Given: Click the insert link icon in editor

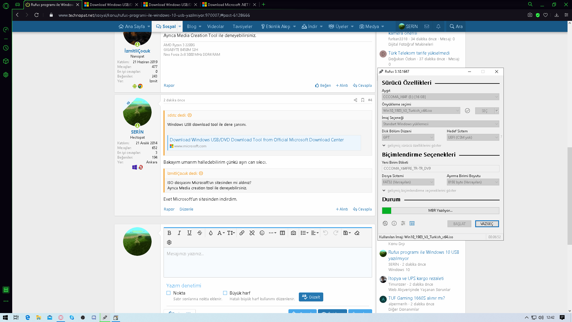Looking at the screenshot, I should coord(242,233).
